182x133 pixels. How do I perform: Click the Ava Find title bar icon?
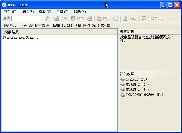tap(4, 5)
